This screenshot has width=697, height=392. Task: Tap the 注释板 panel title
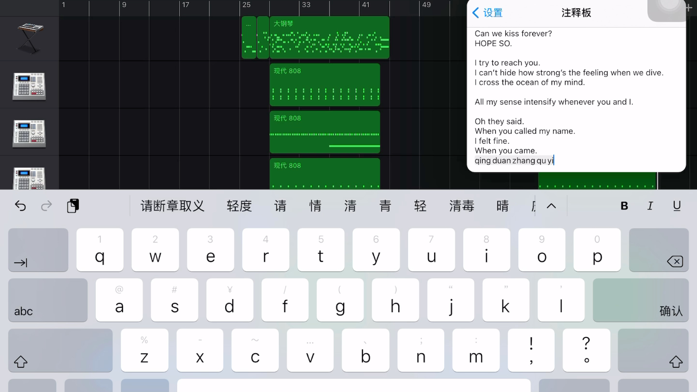pyautogui.click(x=576, y=13)
